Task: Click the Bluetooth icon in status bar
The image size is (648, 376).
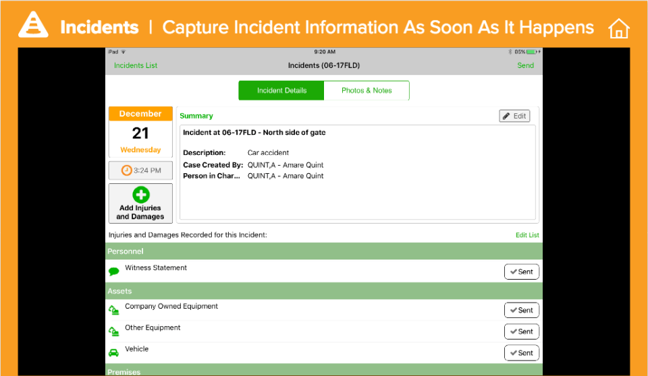Action: (x=510, y=52)
